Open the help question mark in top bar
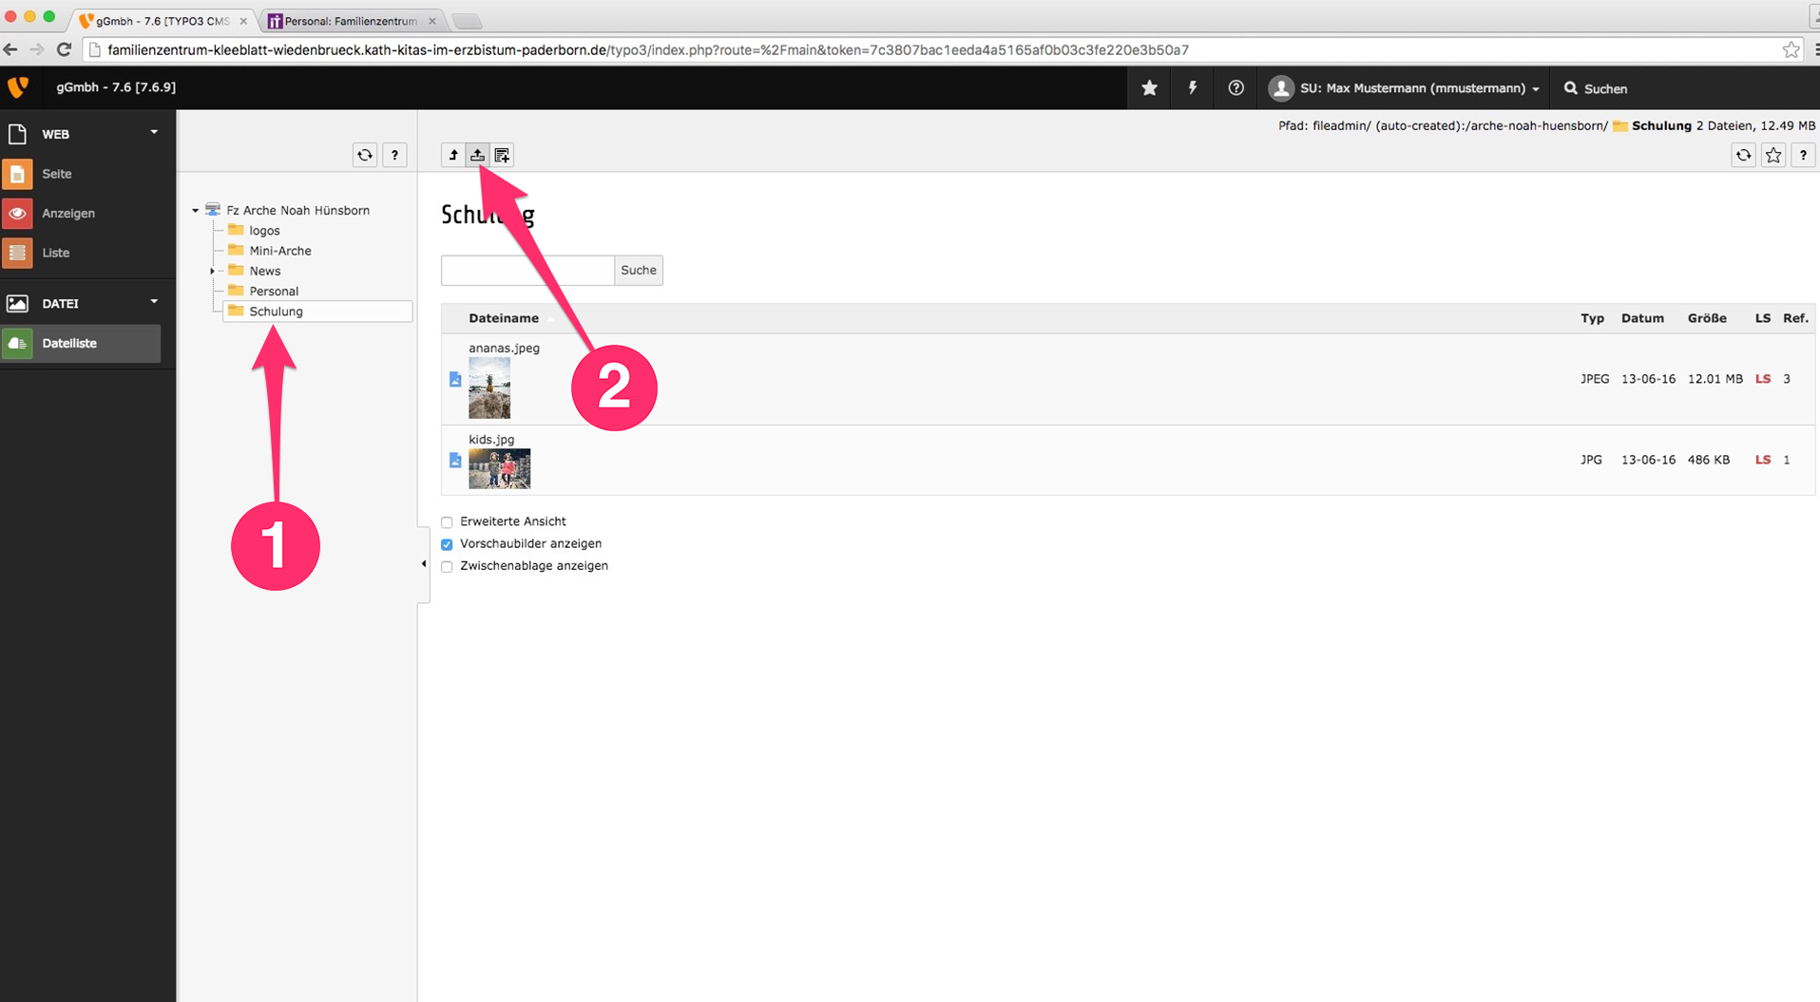The image size is (1820, 1002). [1236, 88]
